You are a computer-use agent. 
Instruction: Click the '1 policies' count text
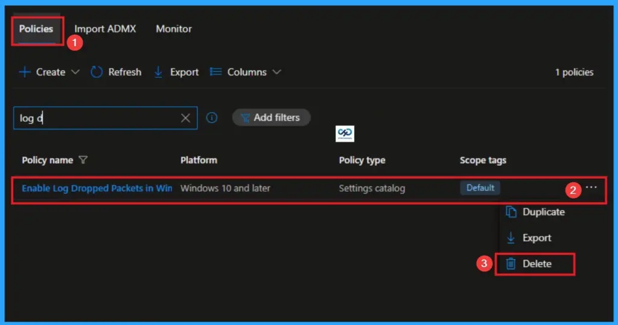point(575,72)
